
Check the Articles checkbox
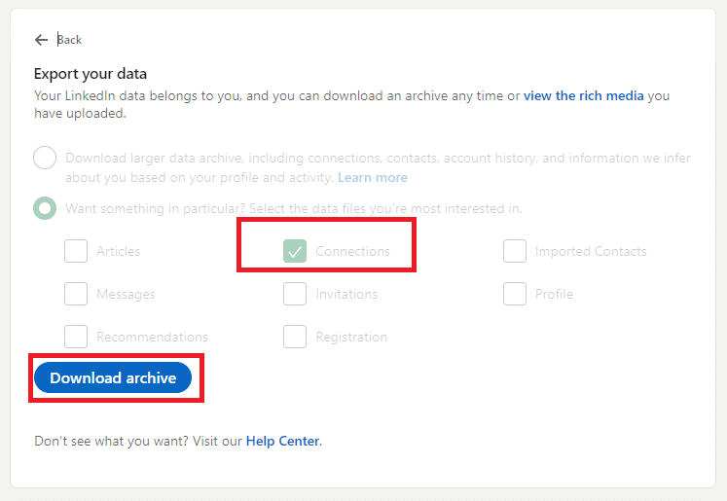click(x=76, y=251)
